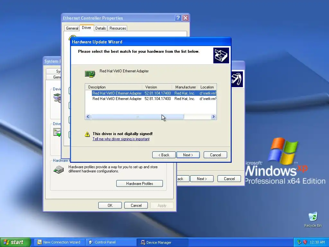Click the network connection tray icon
The width and height of the screenshot is (329, 247).
click(299, 242)
